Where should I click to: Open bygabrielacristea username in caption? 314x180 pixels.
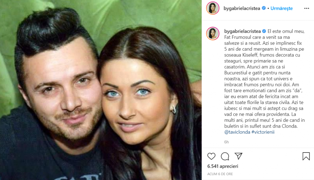[x=242, y=31]
